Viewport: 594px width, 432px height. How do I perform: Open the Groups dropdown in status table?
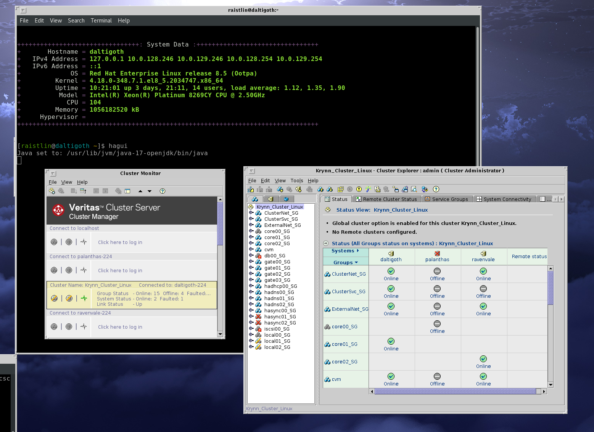pyautogui.click(x=346, y=262)
